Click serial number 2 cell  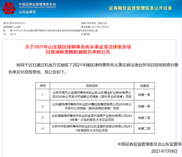click(43, 106)
